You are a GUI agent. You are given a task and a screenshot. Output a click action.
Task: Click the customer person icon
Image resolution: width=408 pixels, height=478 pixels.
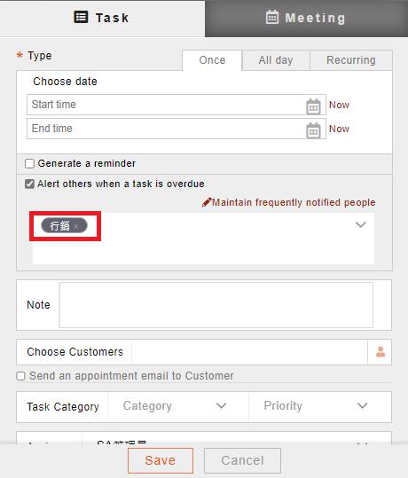pos(381,352)
